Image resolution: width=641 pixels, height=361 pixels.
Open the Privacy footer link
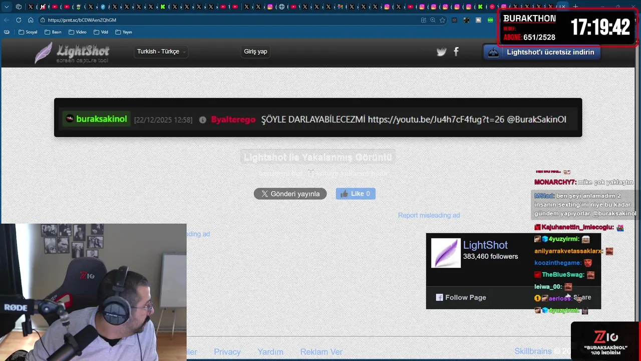coord(227,352)
